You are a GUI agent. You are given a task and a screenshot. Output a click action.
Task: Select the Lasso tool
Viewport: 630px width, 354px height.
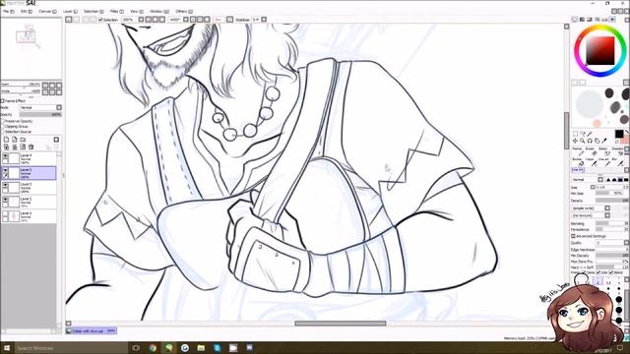(583, 134)
